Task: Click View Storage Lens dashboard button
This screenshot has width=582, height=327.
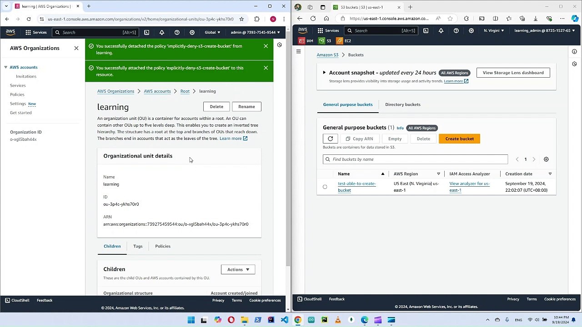Action: (x=513, y=73)
